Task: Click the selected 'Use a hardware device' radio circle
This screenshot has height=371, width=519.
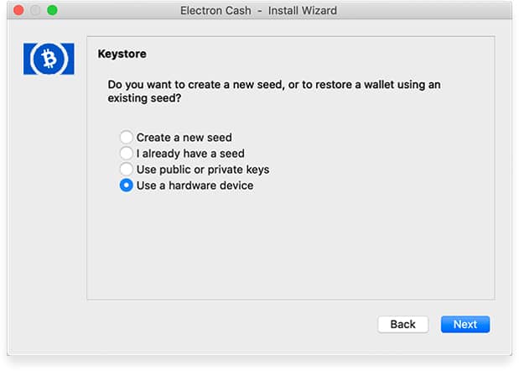Action: pyautogui.click(x=126, y=185)
